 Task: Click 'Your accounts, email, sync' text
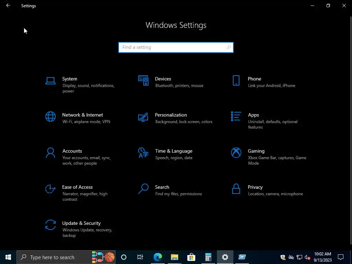86,158
